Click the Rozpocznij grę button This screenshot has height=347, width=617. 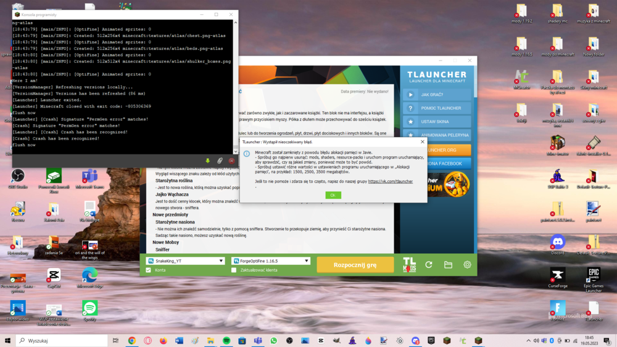click(355, 265)
